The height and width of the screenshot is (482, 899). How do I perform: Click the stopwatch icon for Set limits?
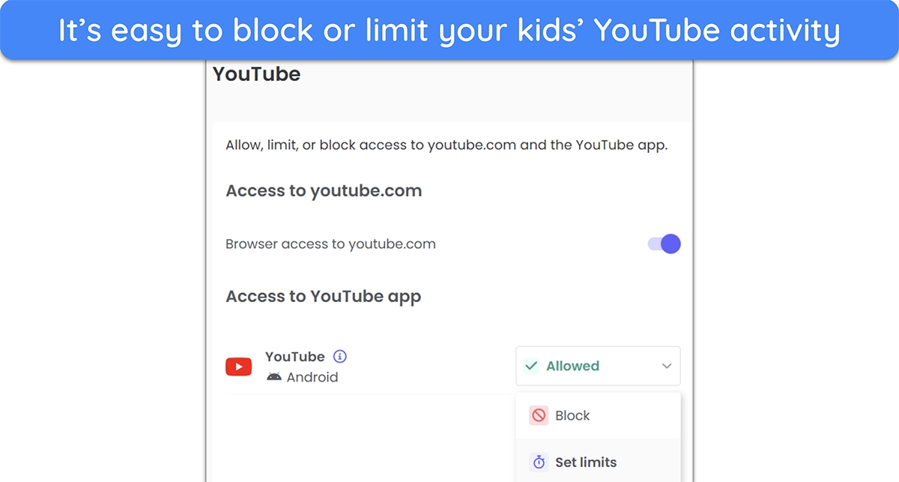click(x=539, y=462)
